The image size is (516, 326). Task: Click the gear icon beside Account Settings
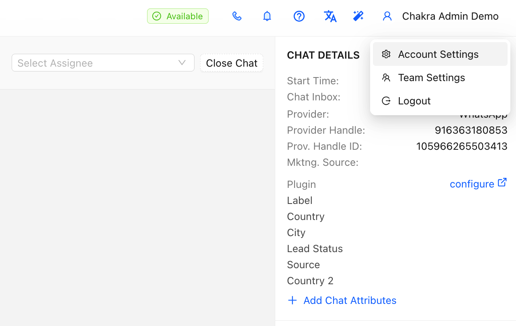click(386, 54)
